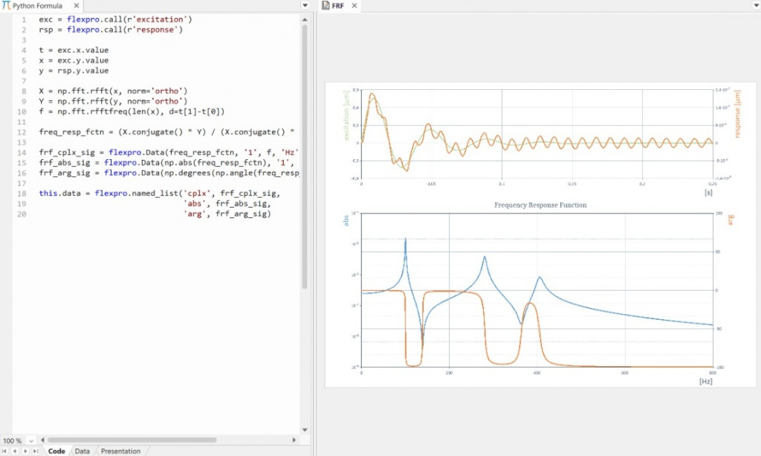
Task: Click the upward arrow on the code scrollbar
Action: point(305,19)
